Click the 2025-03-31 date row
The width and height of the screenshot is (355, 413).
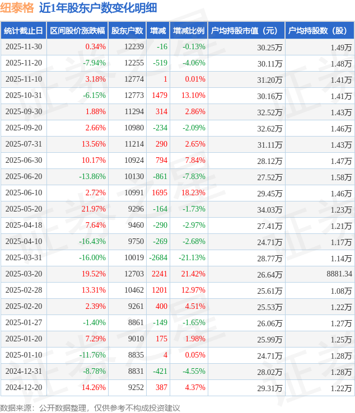pyautogui.click(x=24, y=258)
